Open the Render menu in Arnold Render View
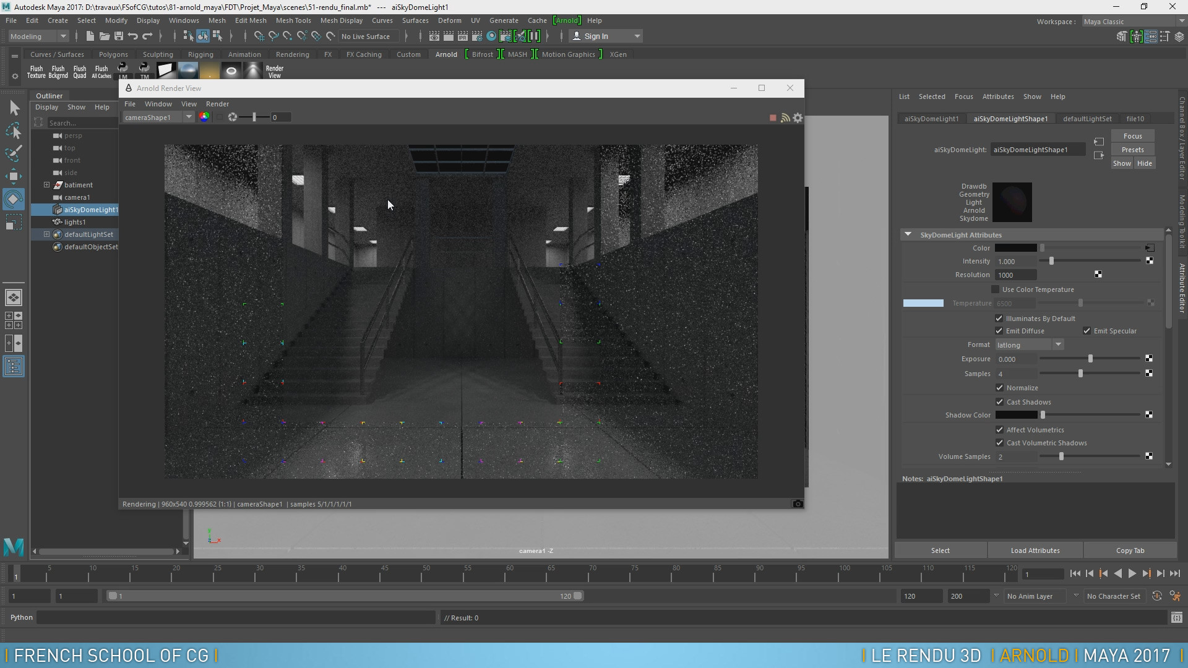Image resolution: width=1188 pixels, height=668 pixels. 217,104
